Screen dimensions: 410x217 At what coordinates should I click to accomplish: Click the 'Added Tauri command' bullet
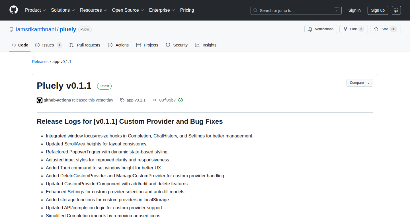click(x=104, y=168)
